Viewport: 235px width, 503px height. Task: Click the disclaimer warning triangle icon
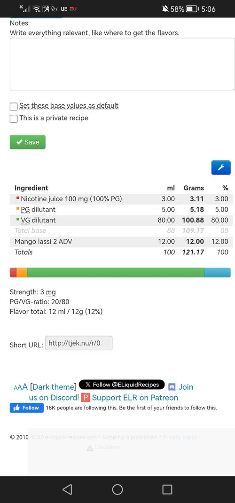(90, 448)
